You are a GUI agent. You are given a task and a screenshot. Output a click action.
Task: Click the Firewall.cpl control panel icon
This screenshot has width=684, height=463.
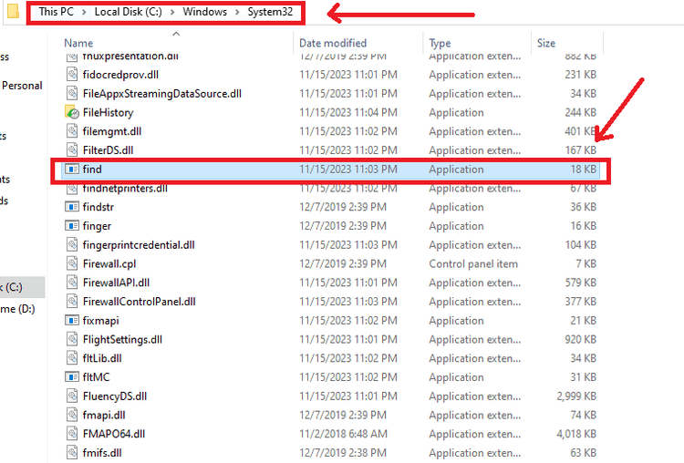pos(73,264)
